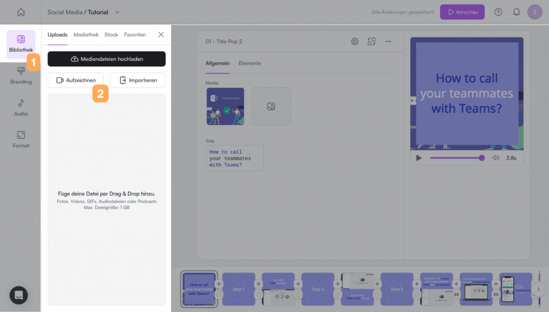Open the notifications bell
Viewport: 549px width, 312px height.
pos(517,12)
